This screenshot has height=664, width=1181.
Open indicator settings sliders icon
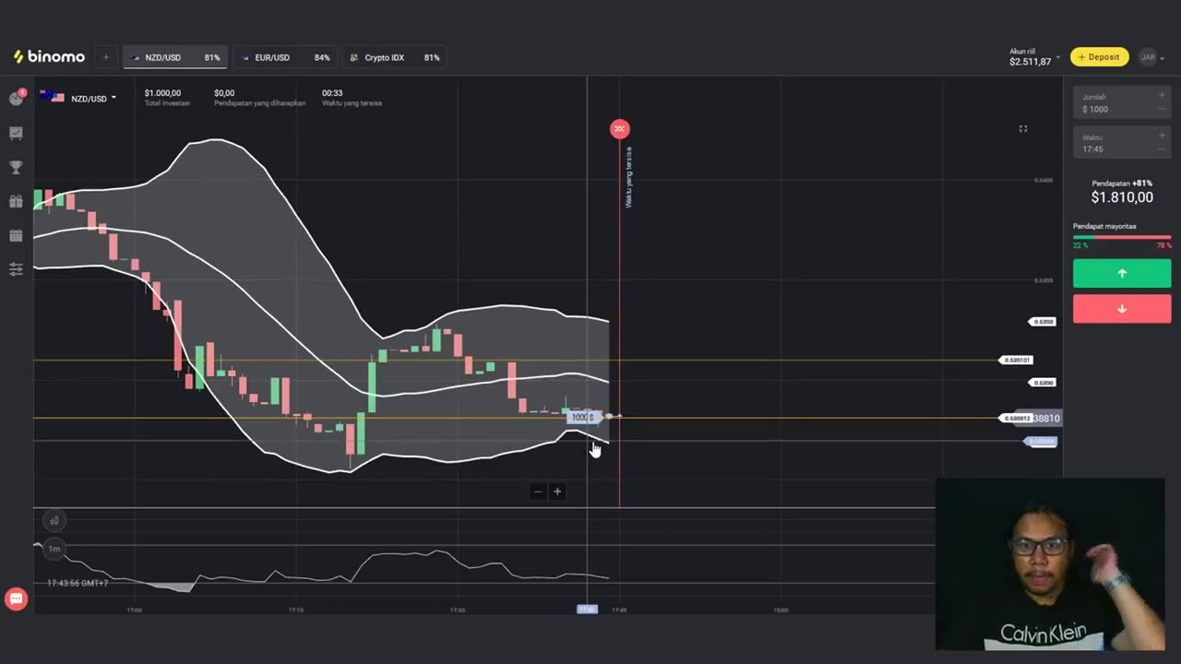click(16, 269)
